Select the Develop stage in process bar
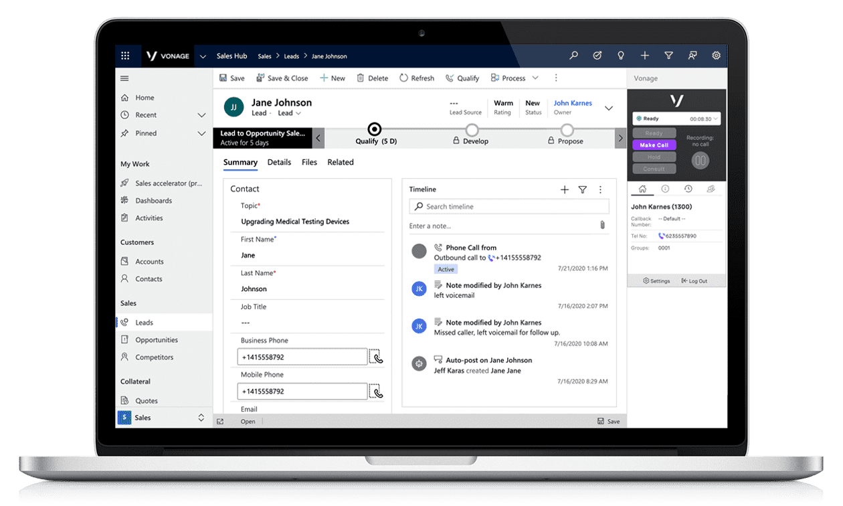Image resolution: width=843 pixels, height=506 pixels. tap(472, 130)
